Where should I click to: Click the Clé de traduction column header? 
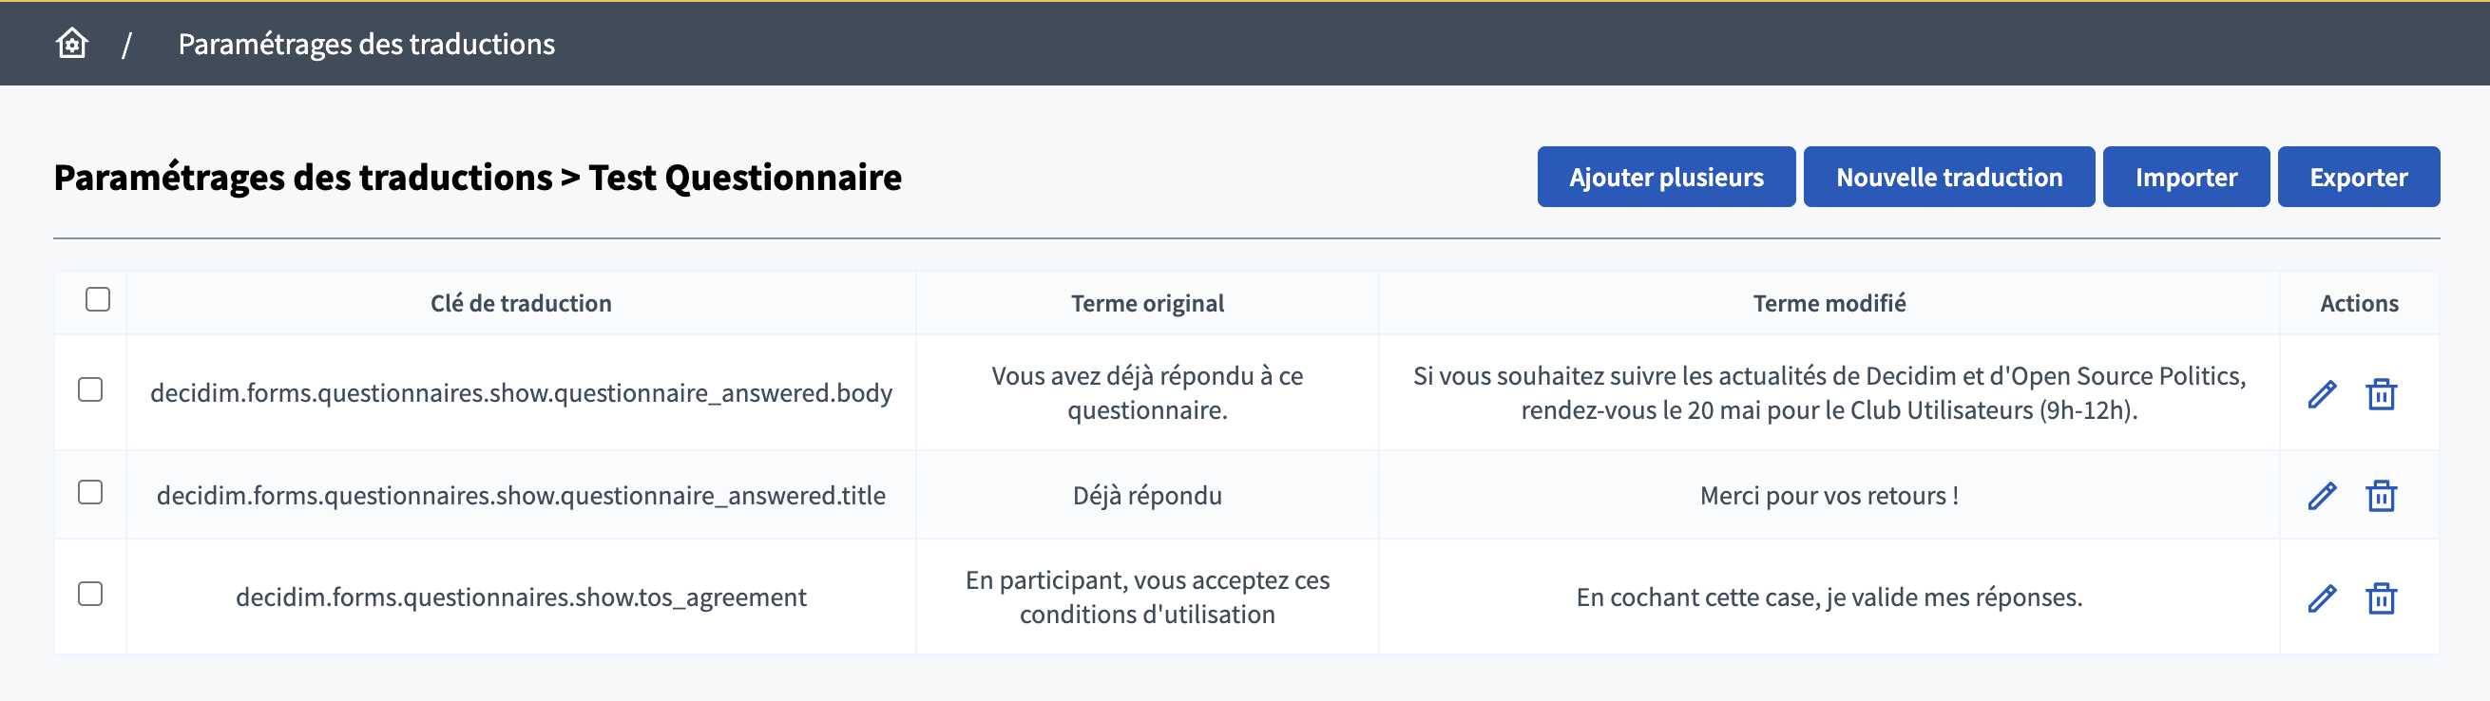coord(520,303)
